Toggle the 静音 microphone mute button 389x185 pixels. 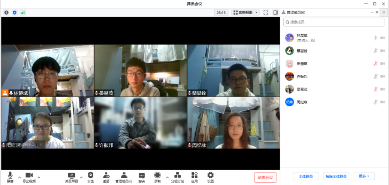10,177
